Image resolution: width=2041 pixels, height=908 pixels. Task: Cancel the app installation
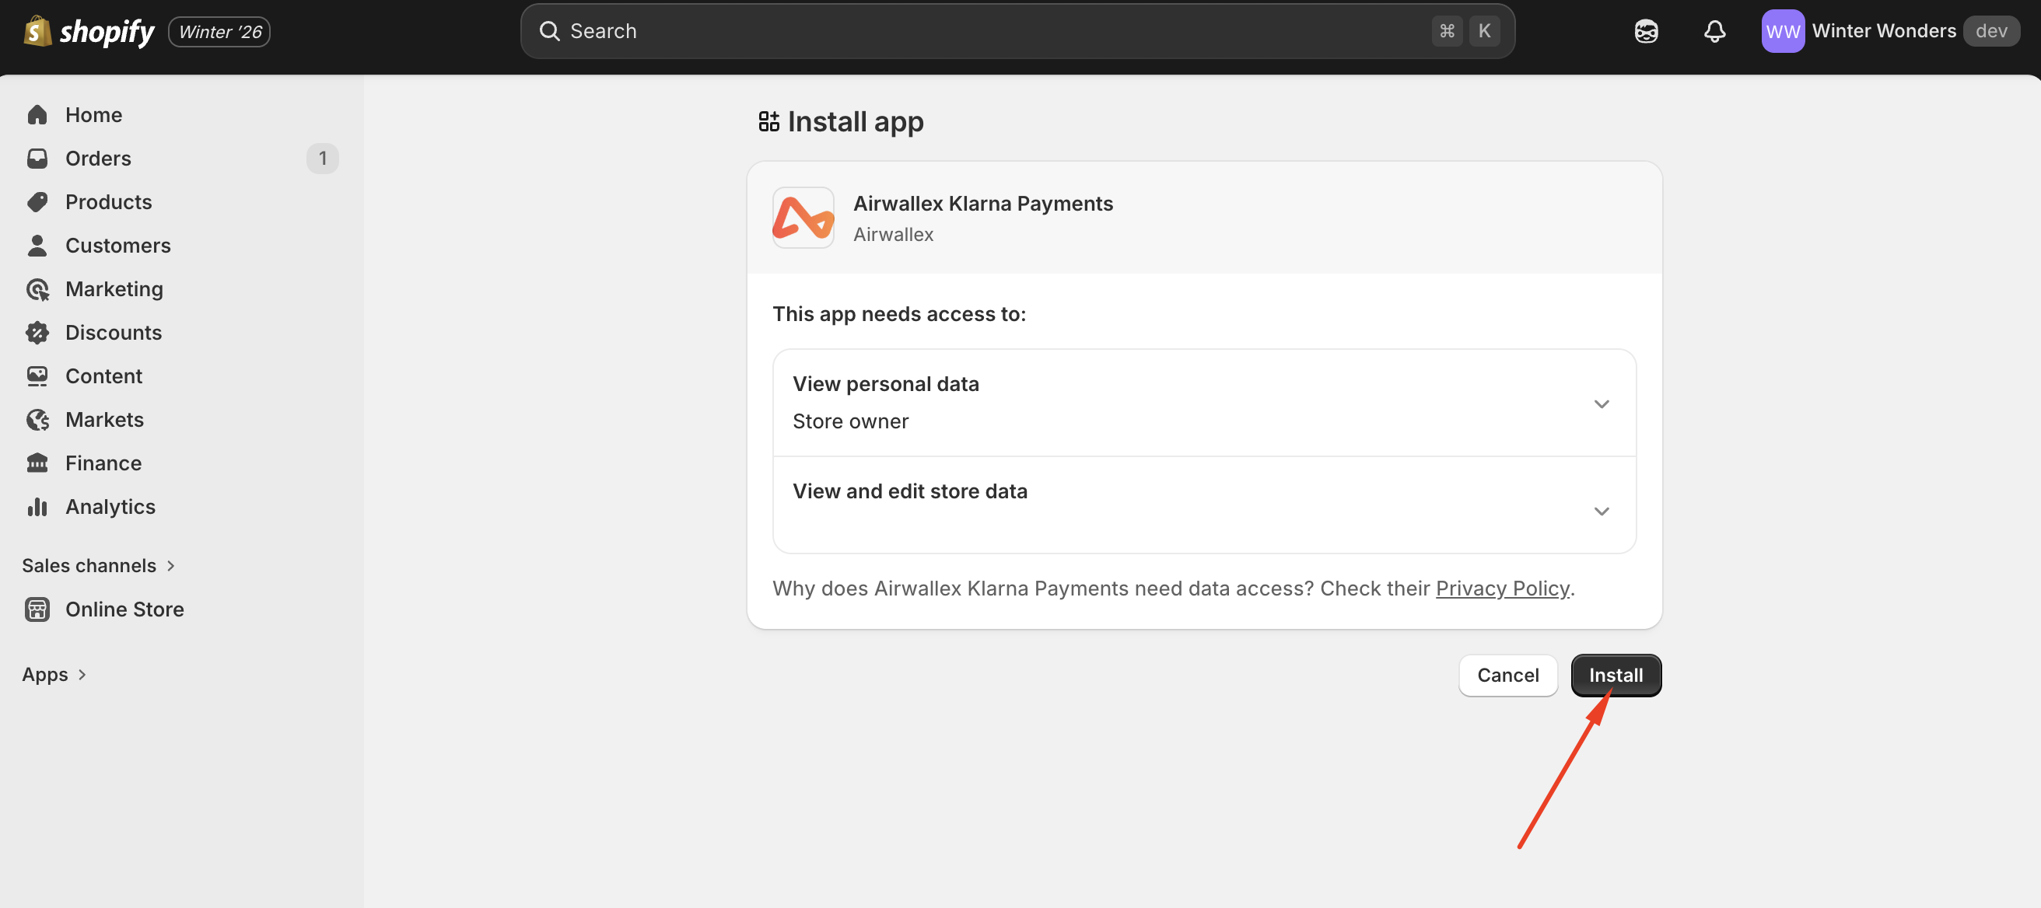(1507, 676)
